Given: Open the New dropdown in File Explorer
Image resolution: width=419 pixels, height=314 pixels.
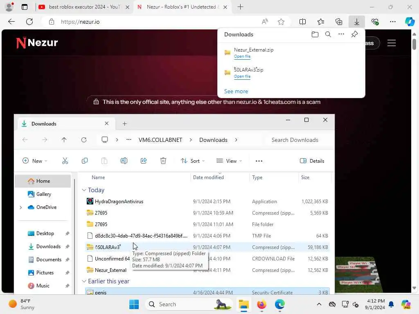Looking at the screenshot, I should pos(35,161).
